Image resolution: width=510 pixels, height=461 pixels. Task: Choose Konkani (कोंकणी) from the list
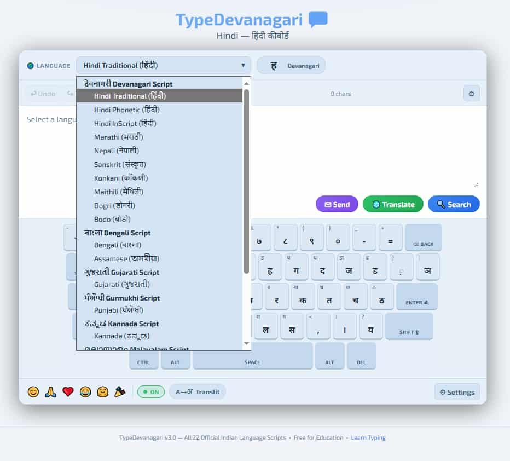159,178
